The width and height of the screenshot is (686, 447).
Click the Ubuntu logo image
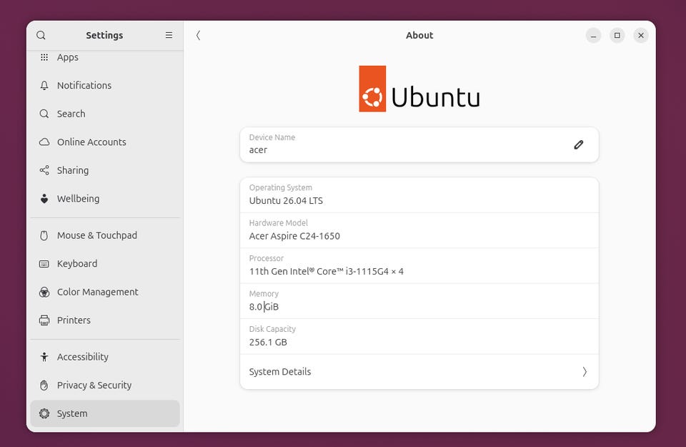coord(419,89)
